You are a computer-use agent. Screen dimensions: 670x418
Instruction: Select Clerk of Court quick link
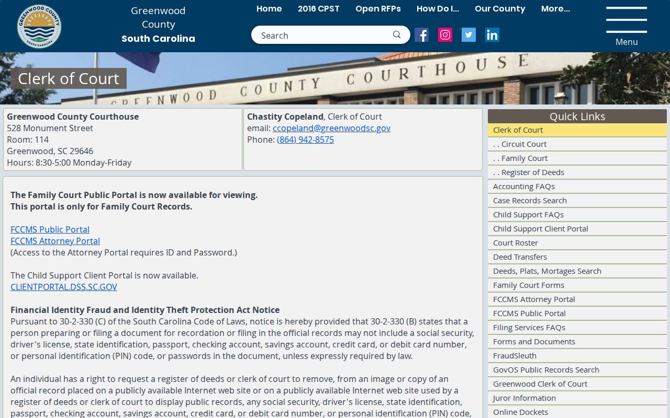point(577,130)
